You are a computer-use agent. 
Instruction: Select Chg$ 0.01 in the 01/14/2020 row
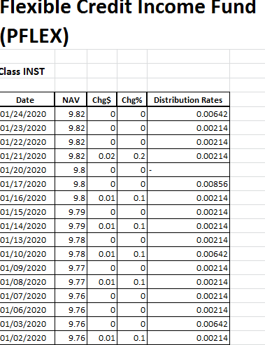(102, 226)
